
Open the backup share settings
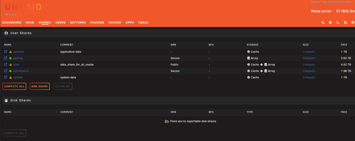pos(18,58)
